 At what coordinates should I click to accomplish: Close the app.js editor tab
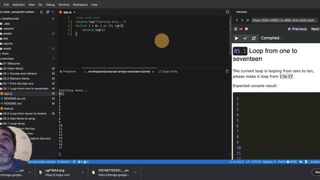coord(74,12)
